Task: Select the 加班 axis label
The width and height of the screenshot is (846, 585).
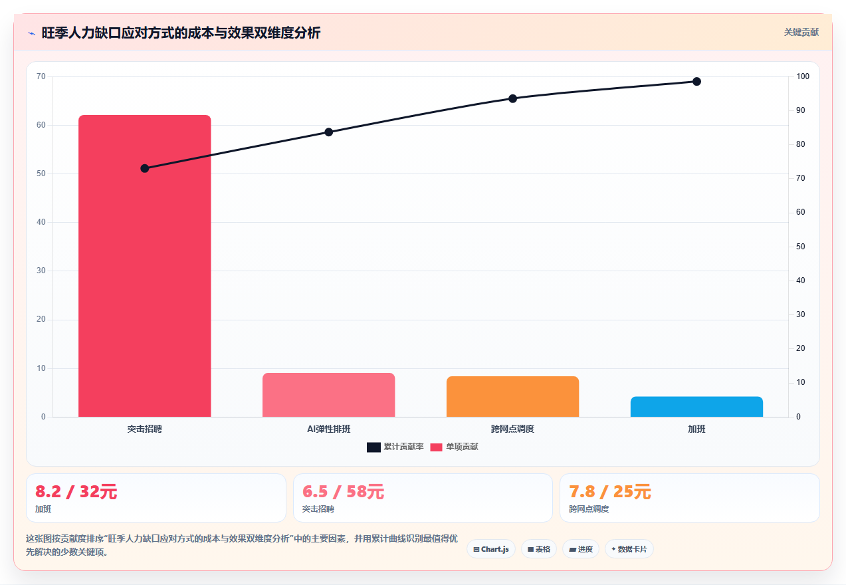Action: pyautogui.click(x=696, y=429)
